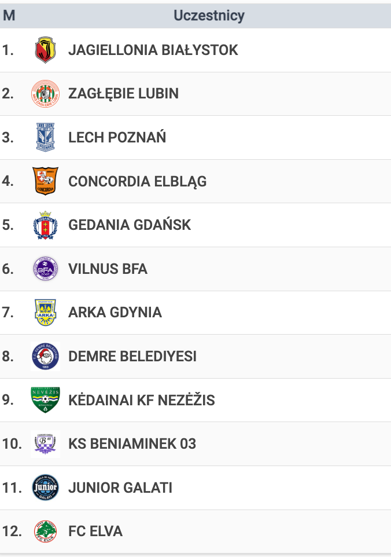Image resolution: width=391 pixels, height=557 pixels.
Task: Click the FC ELVA team name
Action: [95, 532]
